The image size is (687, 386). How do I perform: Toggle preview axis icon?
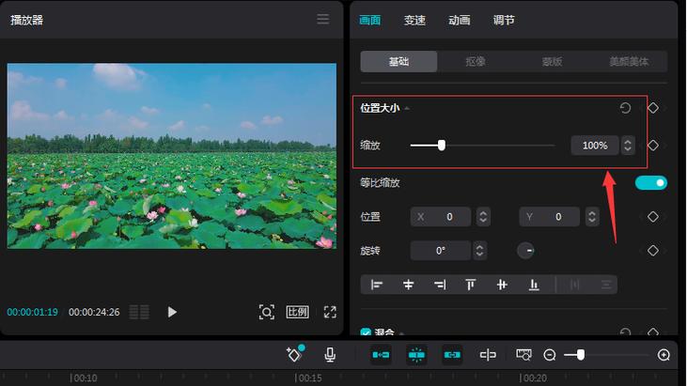pos(488,355)
